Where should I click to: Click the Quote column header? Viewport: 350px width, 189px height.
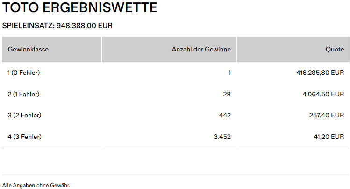click(x=335, y=49)
